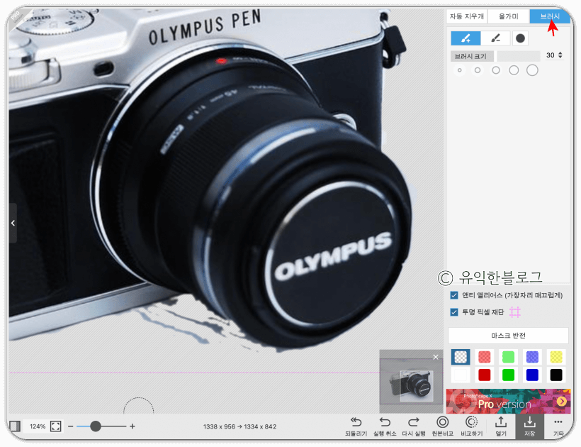581x447 pixels.
Task: Click the 저장 save button
Action: 529,426
